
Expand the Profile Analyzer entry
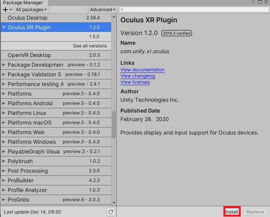pos(3,190)
